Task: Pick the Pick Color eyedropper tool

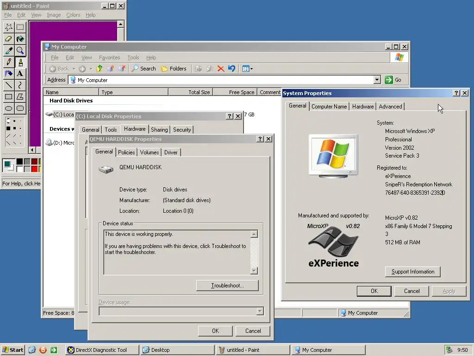Action: click(8, 51)
